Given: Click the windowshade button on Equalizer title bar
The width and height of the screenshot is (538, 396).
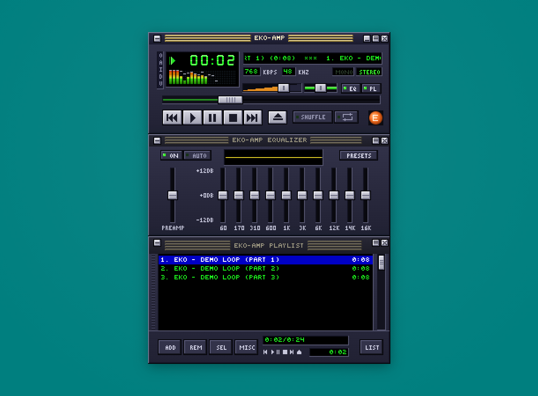Looking at the screenshot, I should click(376, 140).
